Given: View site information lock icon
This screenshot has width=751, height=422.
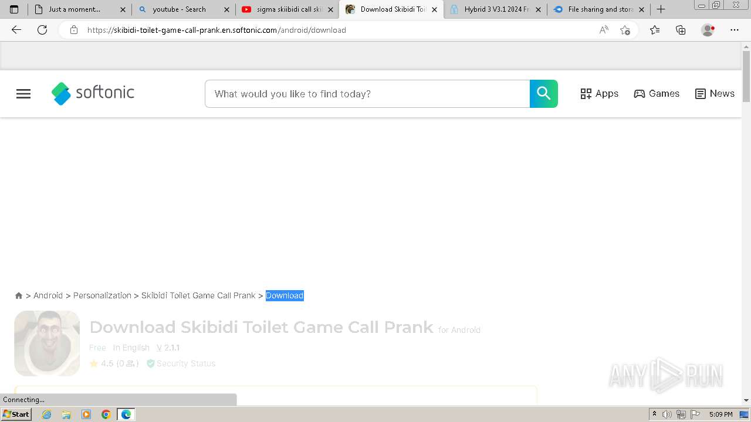Looking at the screenshot, I should (x=73, y=30).
